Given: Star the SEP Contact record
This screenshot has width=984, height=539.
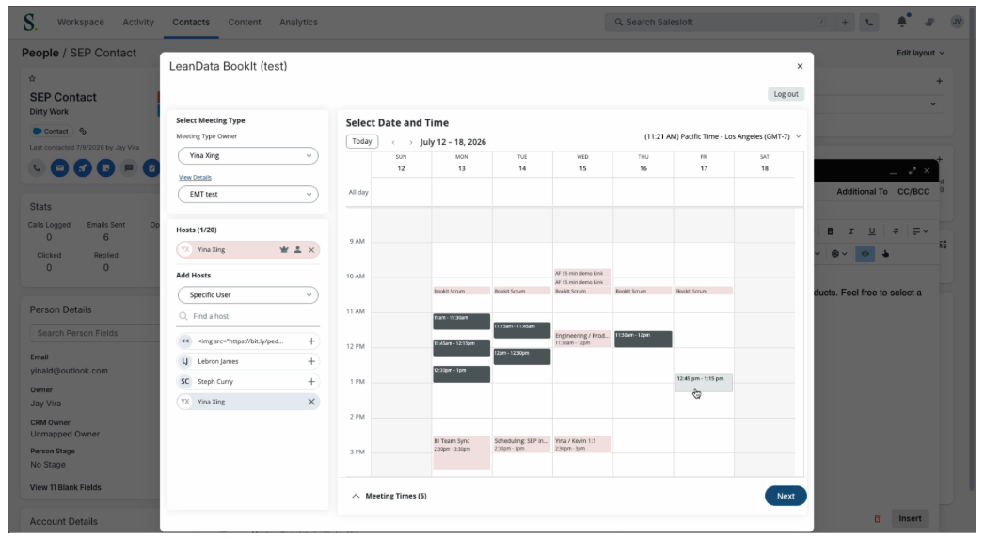Looking at the screenshot, I should coord(32,78).
